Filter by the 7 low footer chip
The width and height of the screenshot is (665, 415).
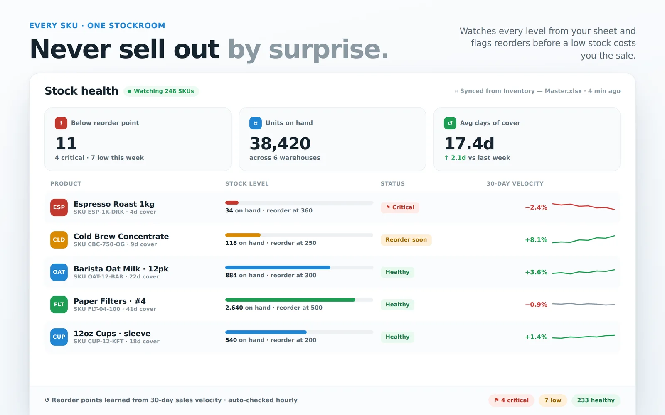pos(553,400)
